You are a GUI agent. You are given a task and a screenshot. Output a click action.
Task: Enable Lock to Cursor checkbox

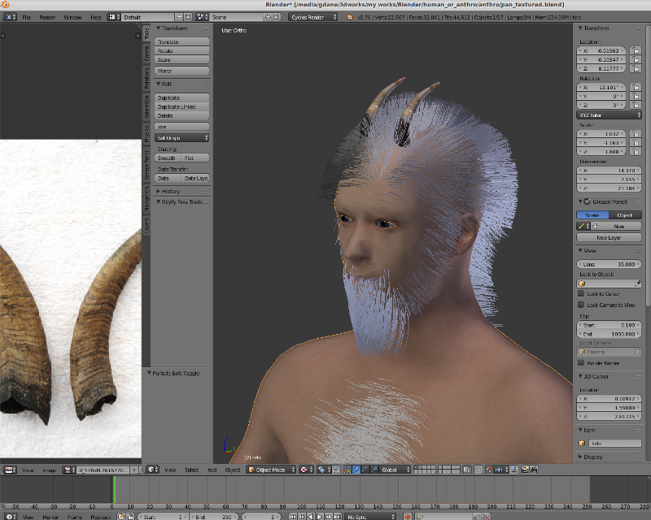click(581, 293)
